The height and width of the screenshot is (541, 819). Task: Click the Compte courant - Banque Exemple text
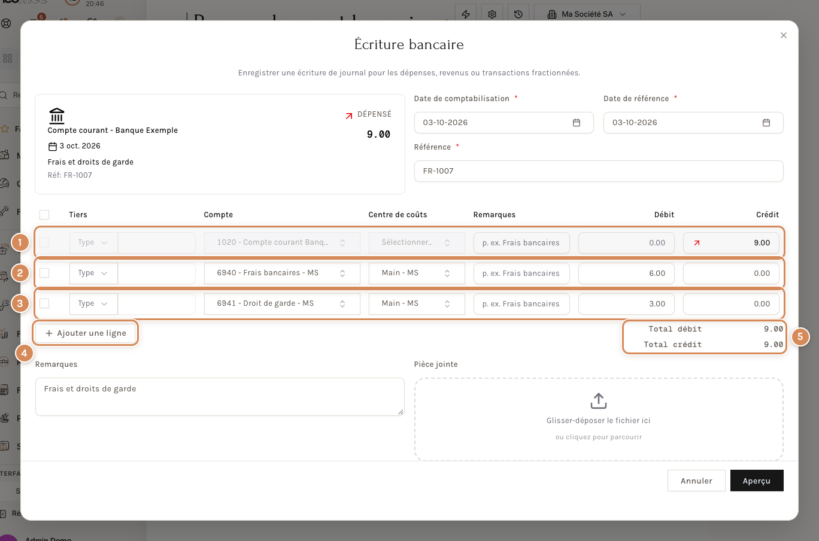(113, 130)
